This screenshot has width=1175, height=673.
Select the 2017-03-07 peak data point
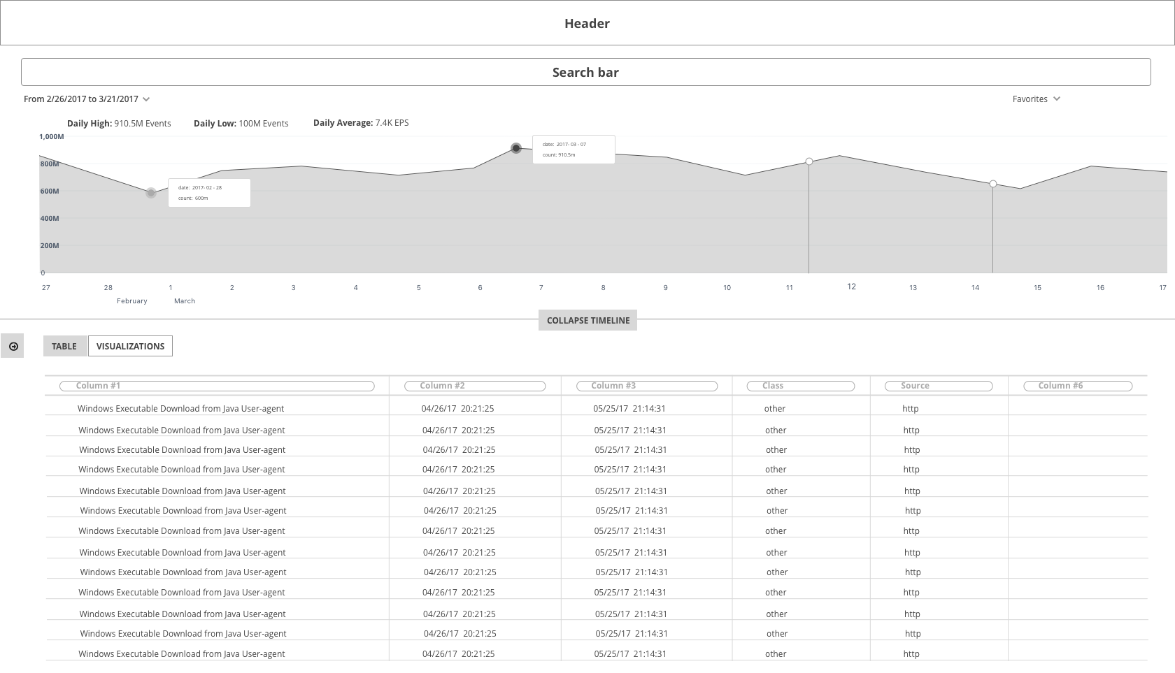516,148
